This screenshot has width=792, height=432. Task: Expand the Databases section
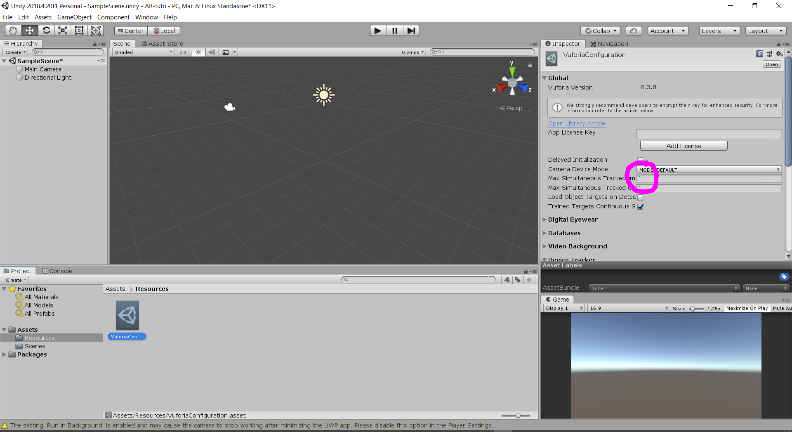(564, 233)
